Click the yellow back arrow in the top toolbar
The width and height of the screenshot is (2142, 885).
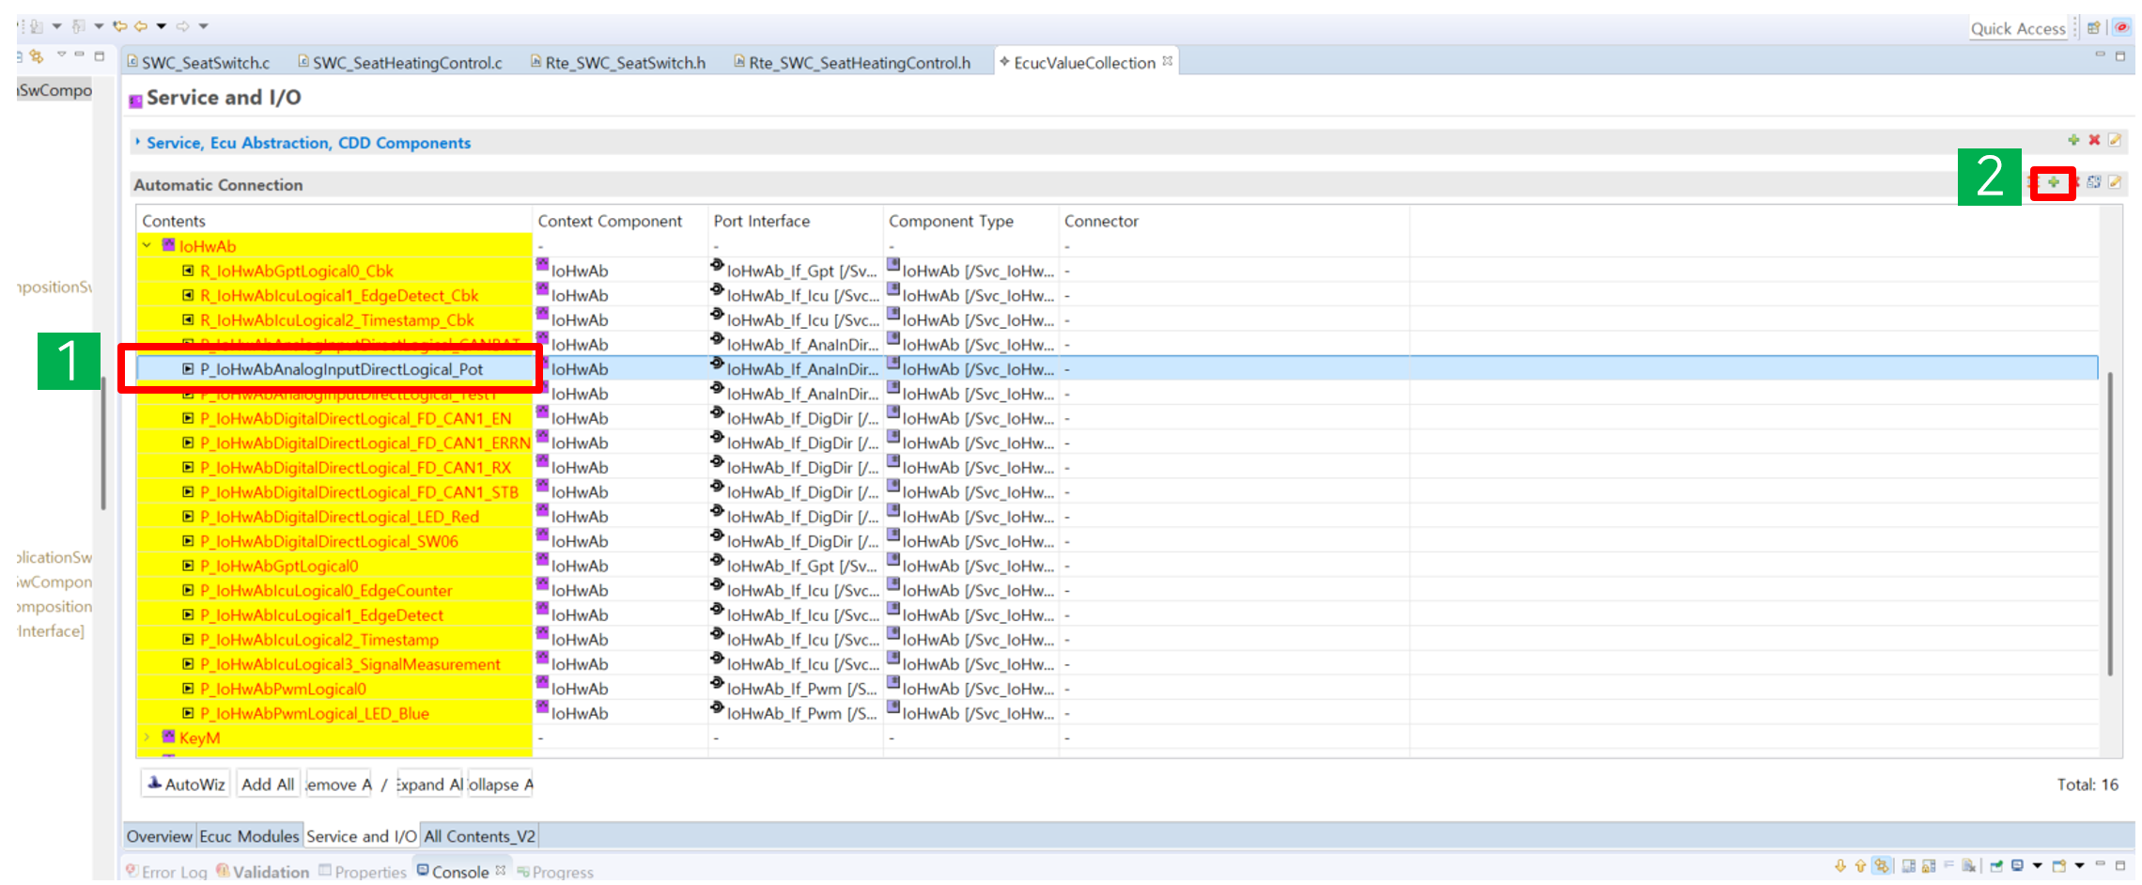pyautogui.click(x=140, y=26)
